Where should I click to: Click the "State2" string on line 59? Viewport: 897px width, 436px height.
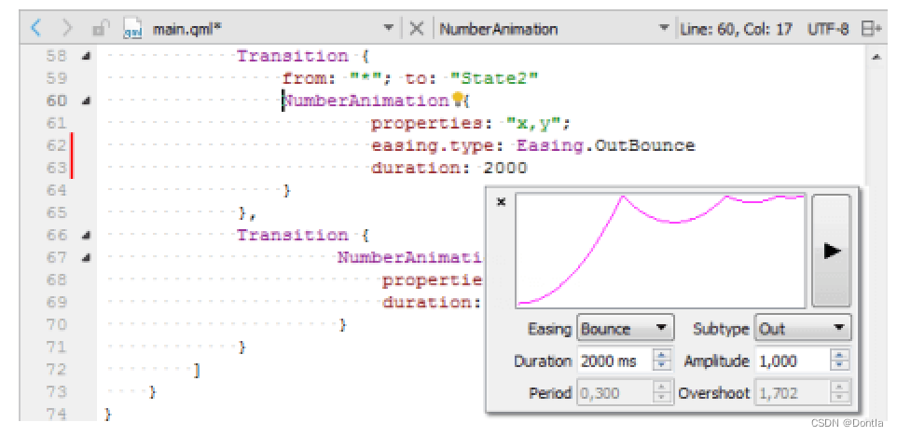[494, 78]
